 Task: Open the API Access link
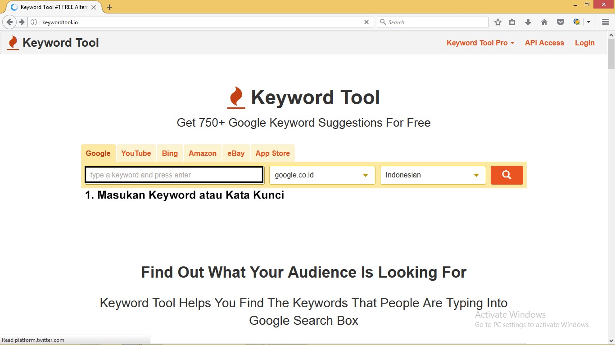tap(544, 43)
